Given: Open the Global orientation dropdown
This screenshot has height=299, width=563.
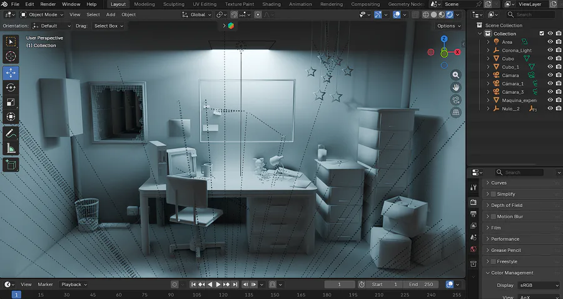Looking at the screenshot, I should point(197,15).
